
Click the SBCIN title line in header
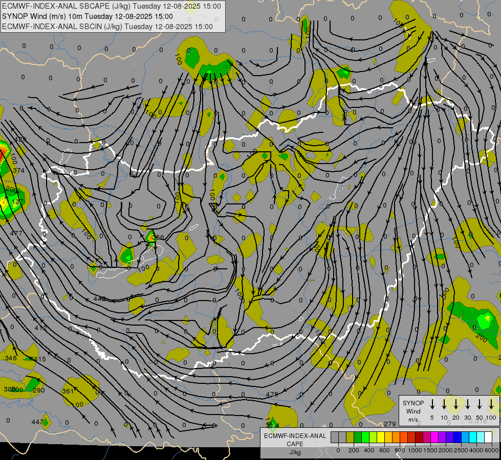click(x=107, y=27)
